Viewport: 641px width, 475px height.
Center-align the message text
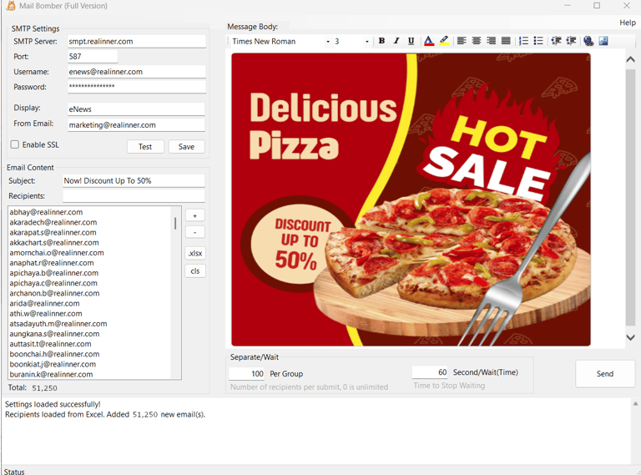pos(477,41)
